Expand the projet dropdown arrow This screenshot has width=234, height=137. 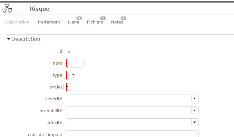(x=67, y=87)
